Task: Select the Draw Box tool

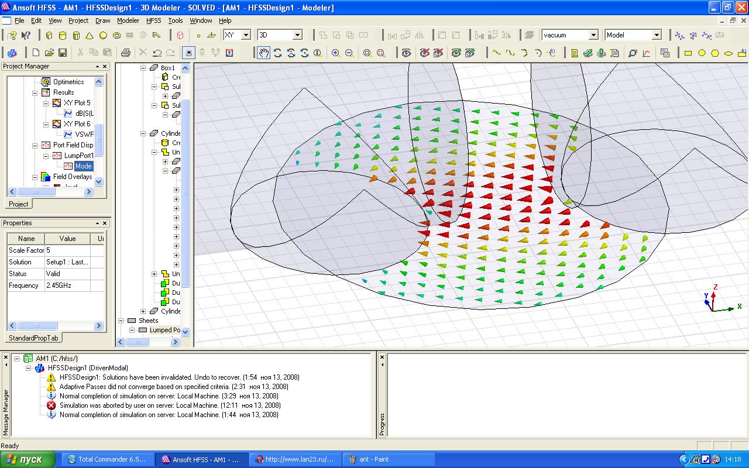Action: click(x=49, y=35)
